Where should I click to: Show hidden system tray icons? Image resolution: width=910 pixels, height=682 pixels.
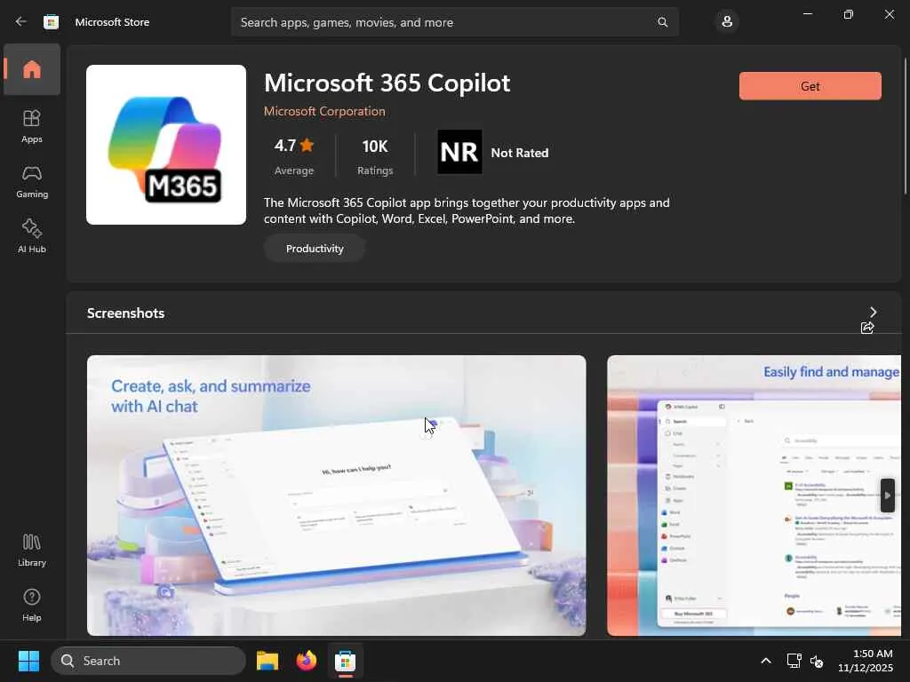click(x=766, y=661)
